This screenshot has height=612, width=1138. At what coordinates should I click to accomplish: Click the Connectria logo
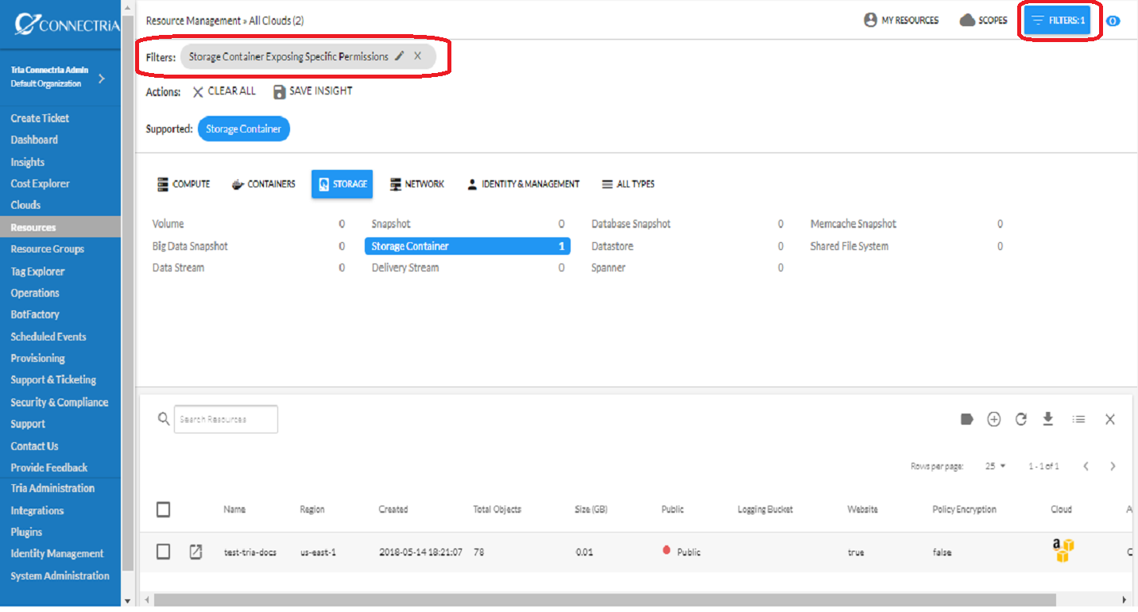coord(68,24)
